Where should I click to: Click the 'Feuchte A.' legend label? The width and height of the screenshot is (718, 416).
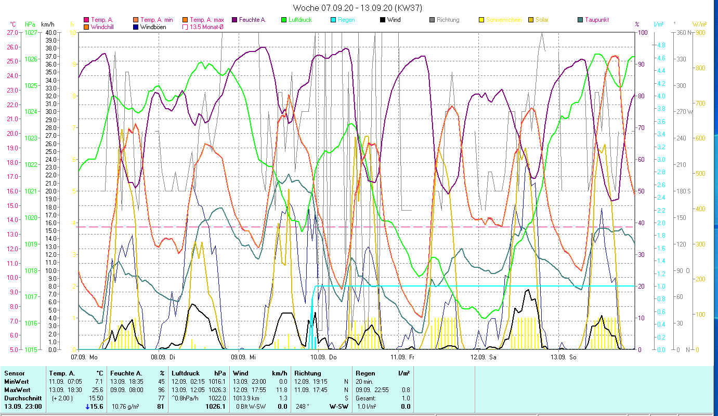pyautogui.click(x=253, y=20)
